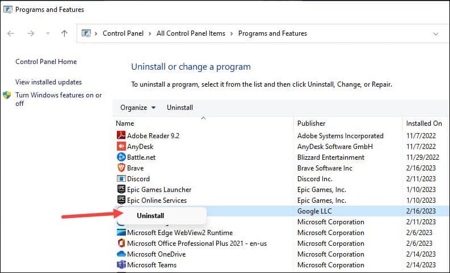Choose Uninstall from the context menu
The height and width of the screenshot is (273, 450).
tap(150, 216)
